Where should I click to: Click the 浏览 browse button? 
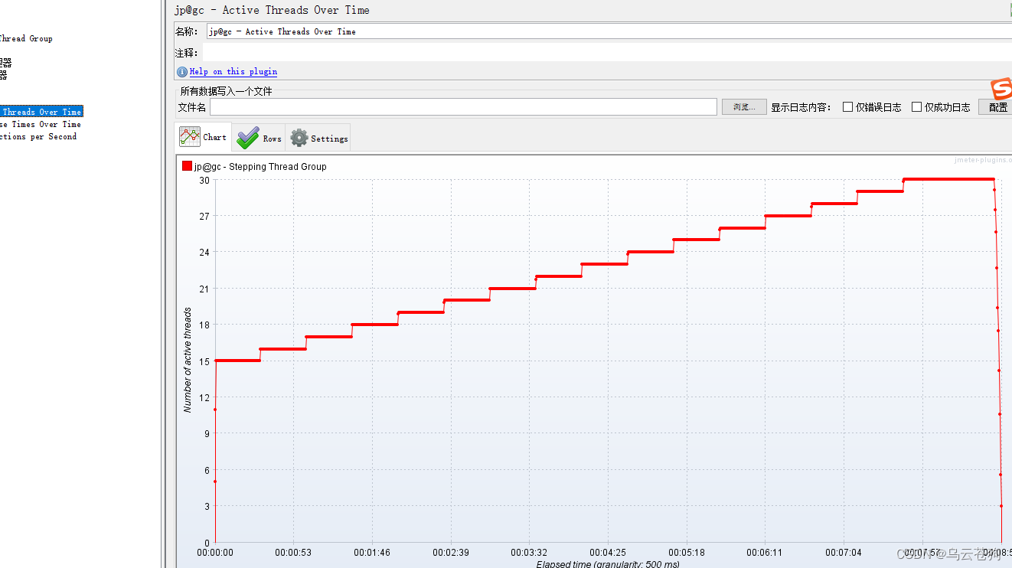tap(744, 107)
